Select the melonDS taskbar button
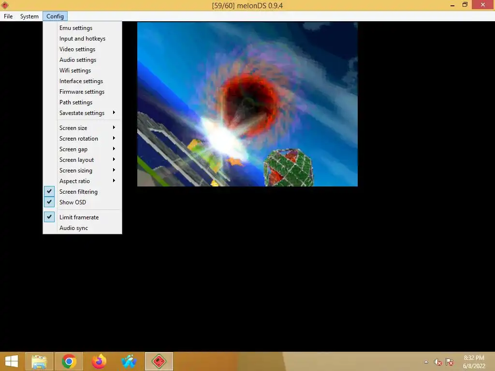Viewport: 495px width, 371px height. [159, 361]
